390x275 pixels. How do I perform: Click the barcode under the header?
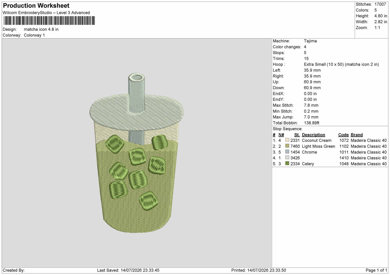(49, 20)
